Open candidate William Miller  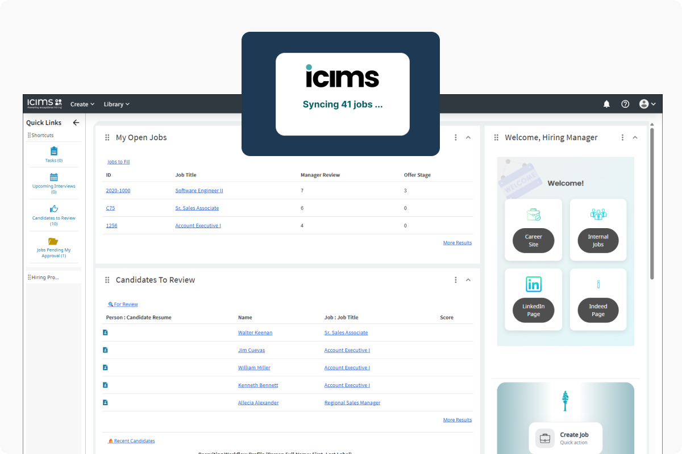coord(254,368)
